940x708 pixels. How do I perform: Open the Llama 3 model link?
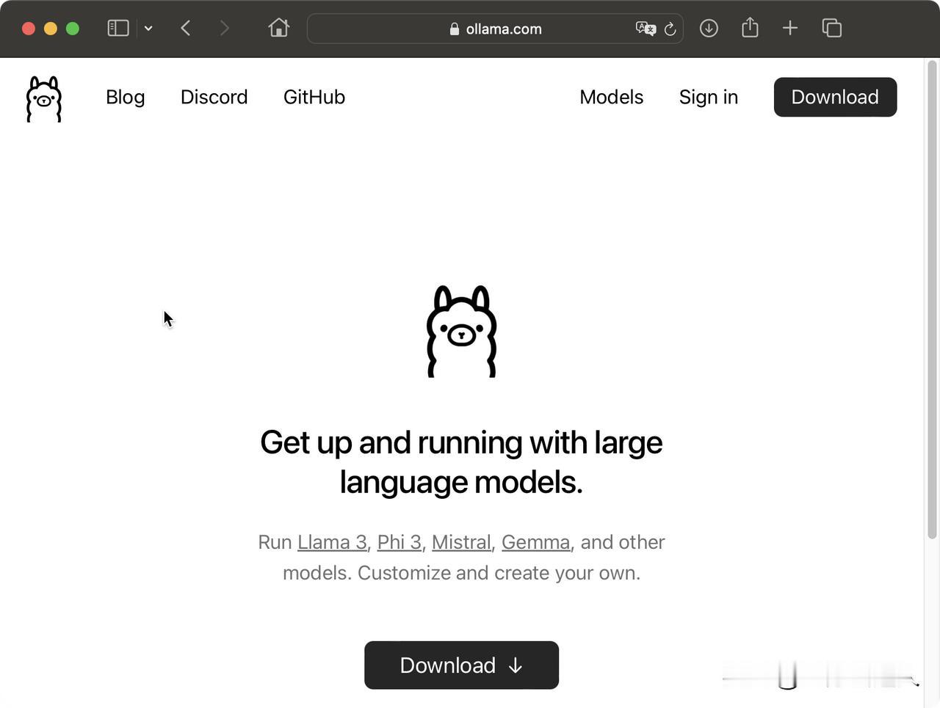tap(332, 542)
